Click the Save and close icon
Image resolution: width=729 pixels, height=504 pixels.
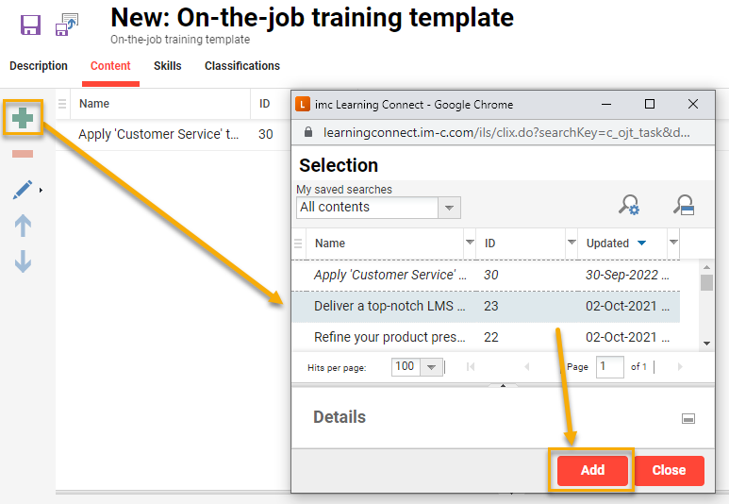(67, 25)
